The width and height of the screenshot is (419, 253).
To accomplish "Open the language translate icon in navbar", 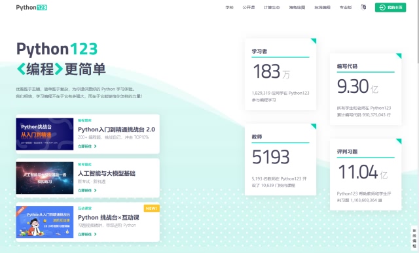I will tap(363, 7).
